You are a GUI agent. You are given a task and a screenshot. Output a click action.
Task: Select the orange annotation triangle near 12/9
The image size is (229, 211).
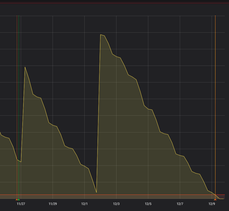pos(215,200)
